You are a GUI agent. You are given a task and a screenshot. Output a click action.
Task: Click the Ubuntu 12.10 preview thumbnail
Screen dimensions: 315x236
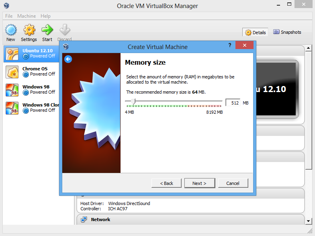pos(277,89)
